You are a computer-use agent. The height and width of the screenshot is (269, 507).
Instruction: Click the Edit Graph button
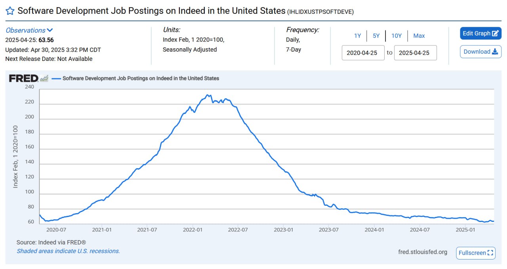pyautogui.click(x=481, y=34)
